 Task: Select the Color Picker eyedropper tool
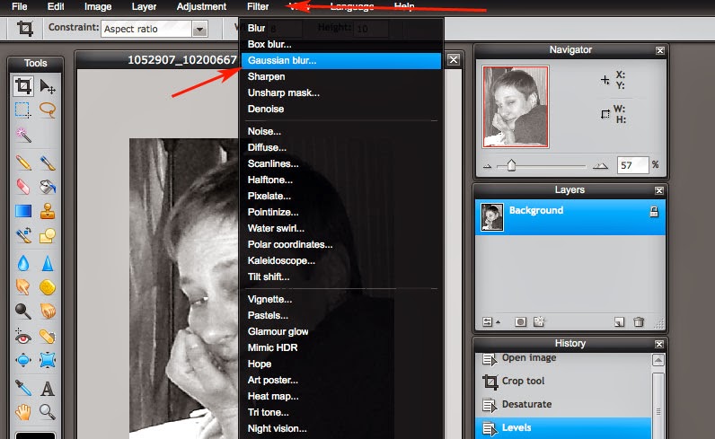(x=23, y=388)
